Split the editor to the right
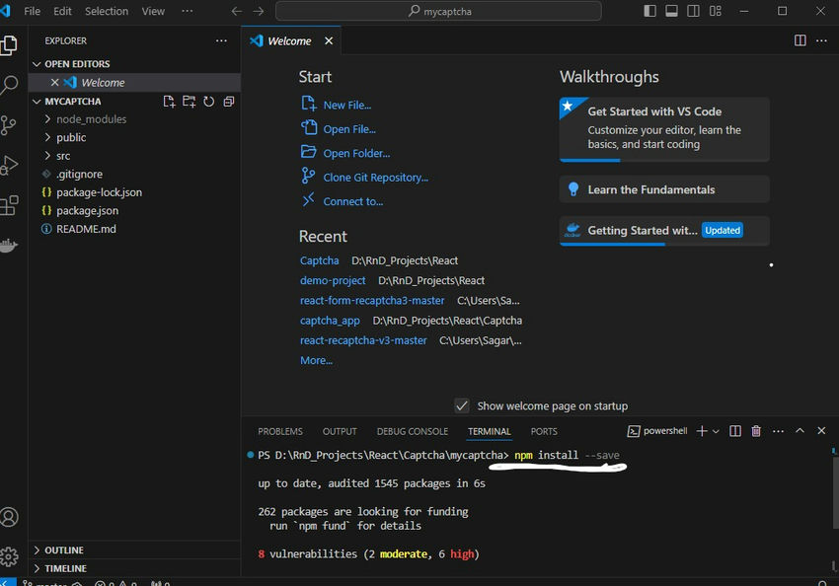 click(x=801, y=40)
